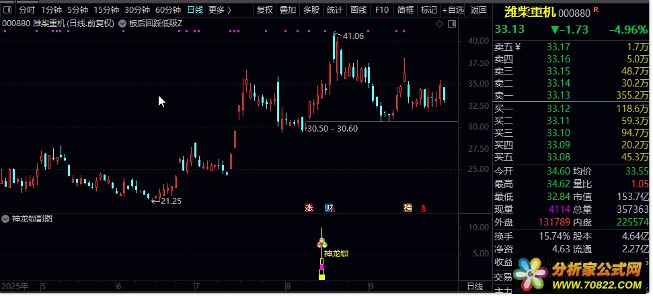Image resolution: width=653 pixels, height=296 pixels.
Task: Click the 2025年 label on time axis
Action: (x=15, y=287)
